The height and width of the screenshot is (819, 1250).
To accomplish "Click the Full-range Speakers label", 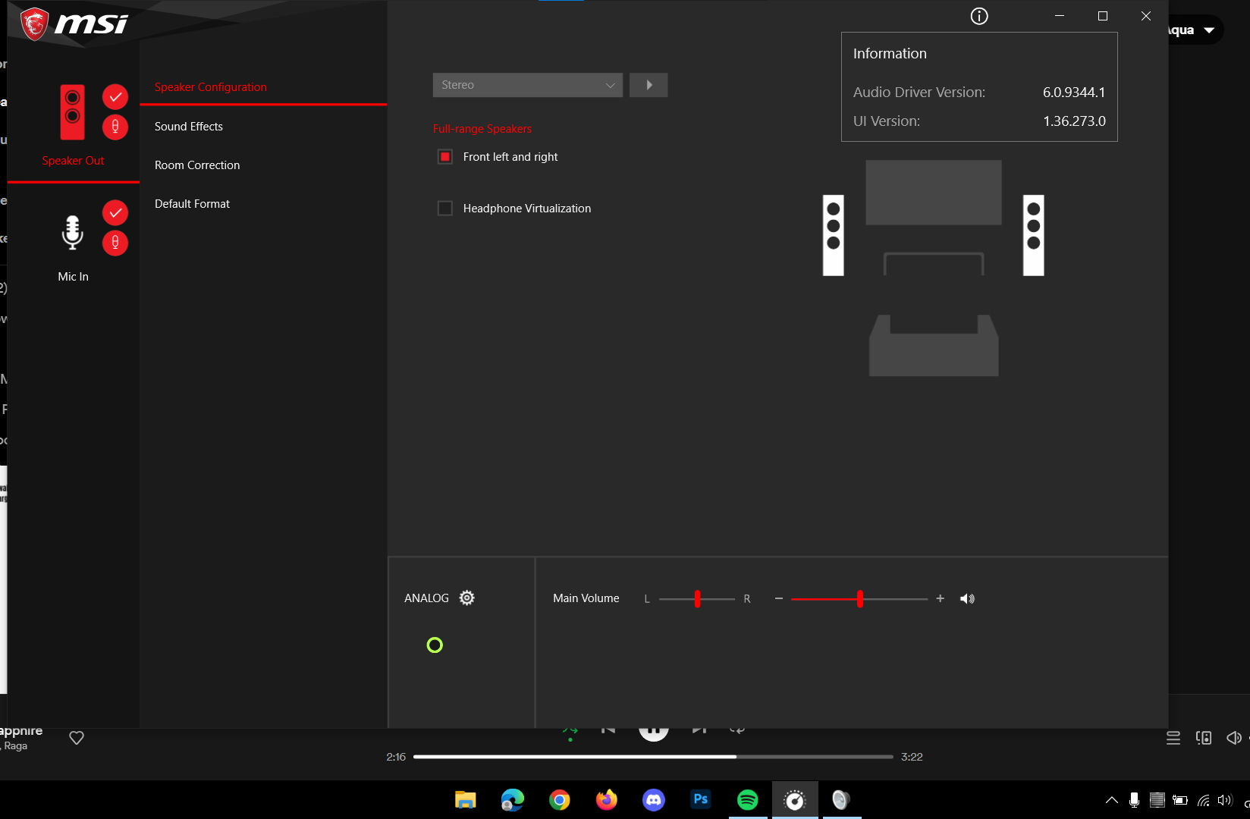I will click(482, 129).
